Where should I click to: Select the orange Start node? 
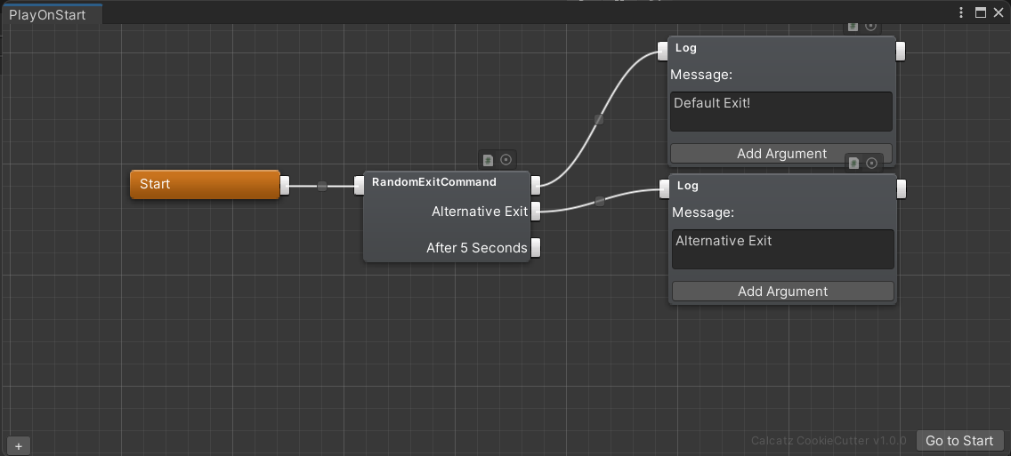(x=205, y=184)
